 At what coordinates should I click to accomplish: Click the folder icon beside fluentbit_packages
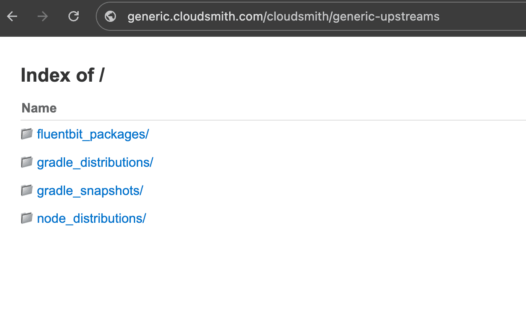click(x=27, y=134)
